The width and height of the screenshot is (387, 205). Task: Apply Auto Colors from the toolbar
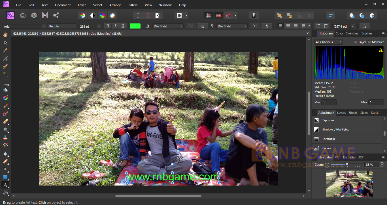(103, 15)
